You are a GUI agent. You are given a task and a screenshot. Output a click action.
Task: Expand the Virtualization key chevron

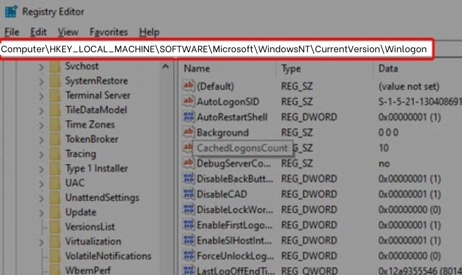(x=41, y=242)
